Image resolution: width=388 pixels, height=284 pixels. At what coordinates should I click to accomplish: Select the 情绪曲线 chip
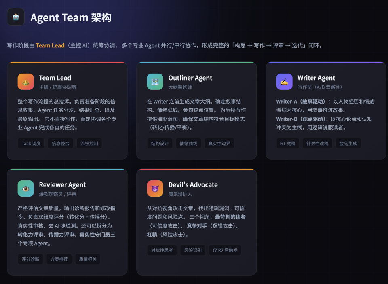[x=188, y=143]
